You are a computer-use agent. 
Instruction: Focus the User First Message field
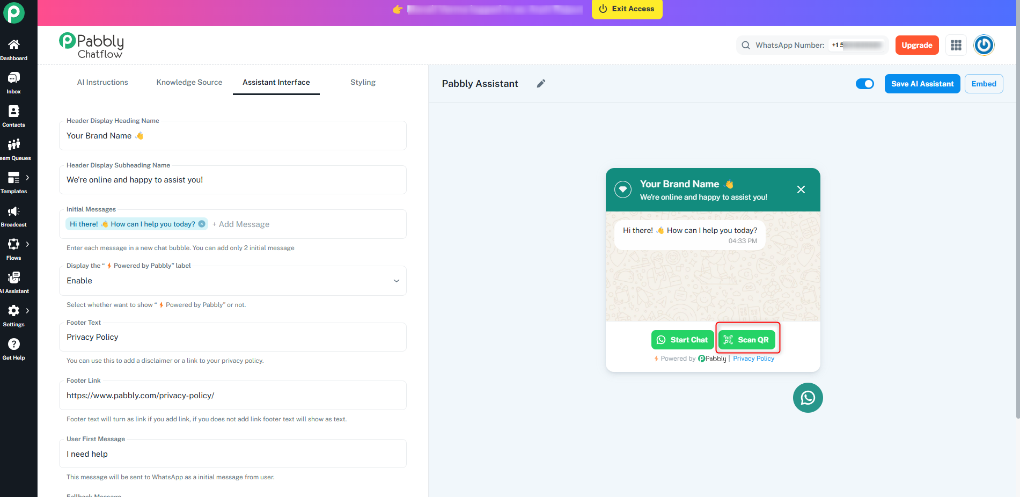coord(232,454)
